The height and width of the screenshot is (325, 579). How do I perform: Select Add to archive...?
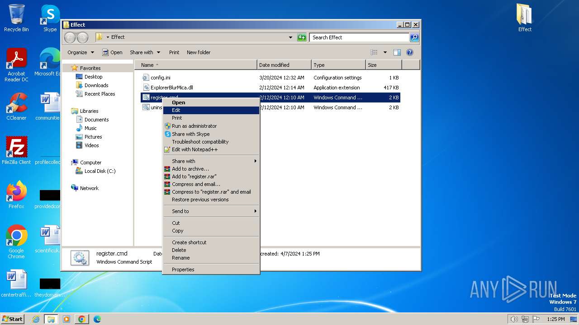click(211, 169)
